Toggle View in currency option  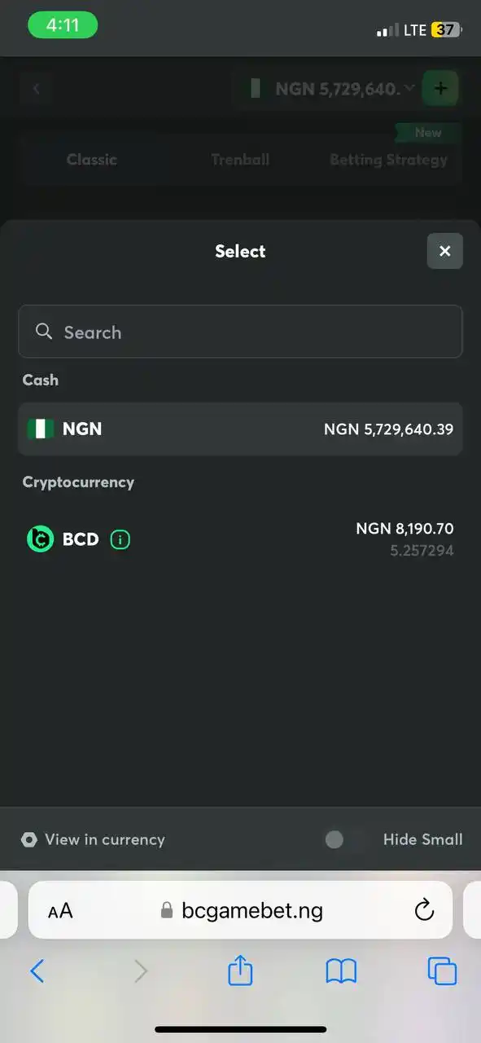(93, 839)
